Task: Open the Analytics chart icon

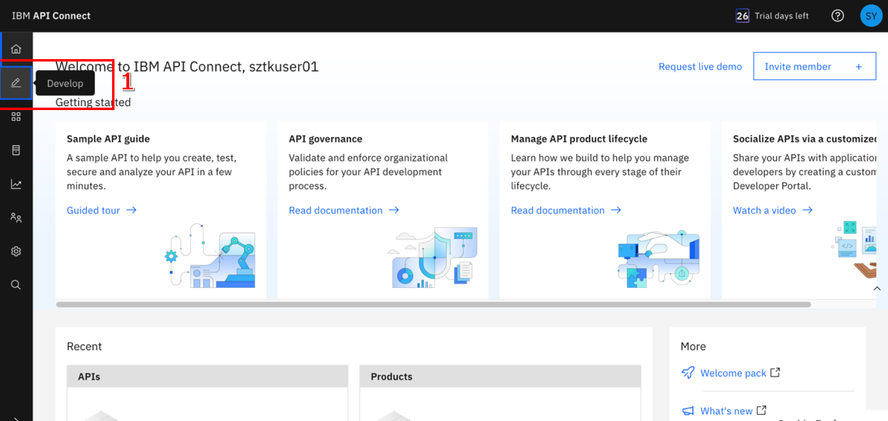Action: click(x=16, y=184)
